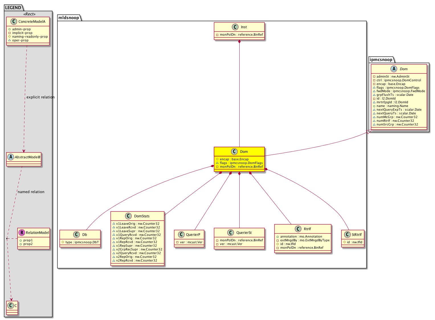Viewport: 435px width, 320px height.
Task: Click the 'named relation' label
Action: point(31,192)
